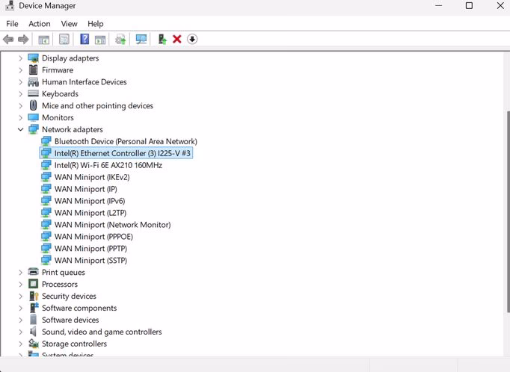Click the Print queues printer icon

[x=33, y=272]
